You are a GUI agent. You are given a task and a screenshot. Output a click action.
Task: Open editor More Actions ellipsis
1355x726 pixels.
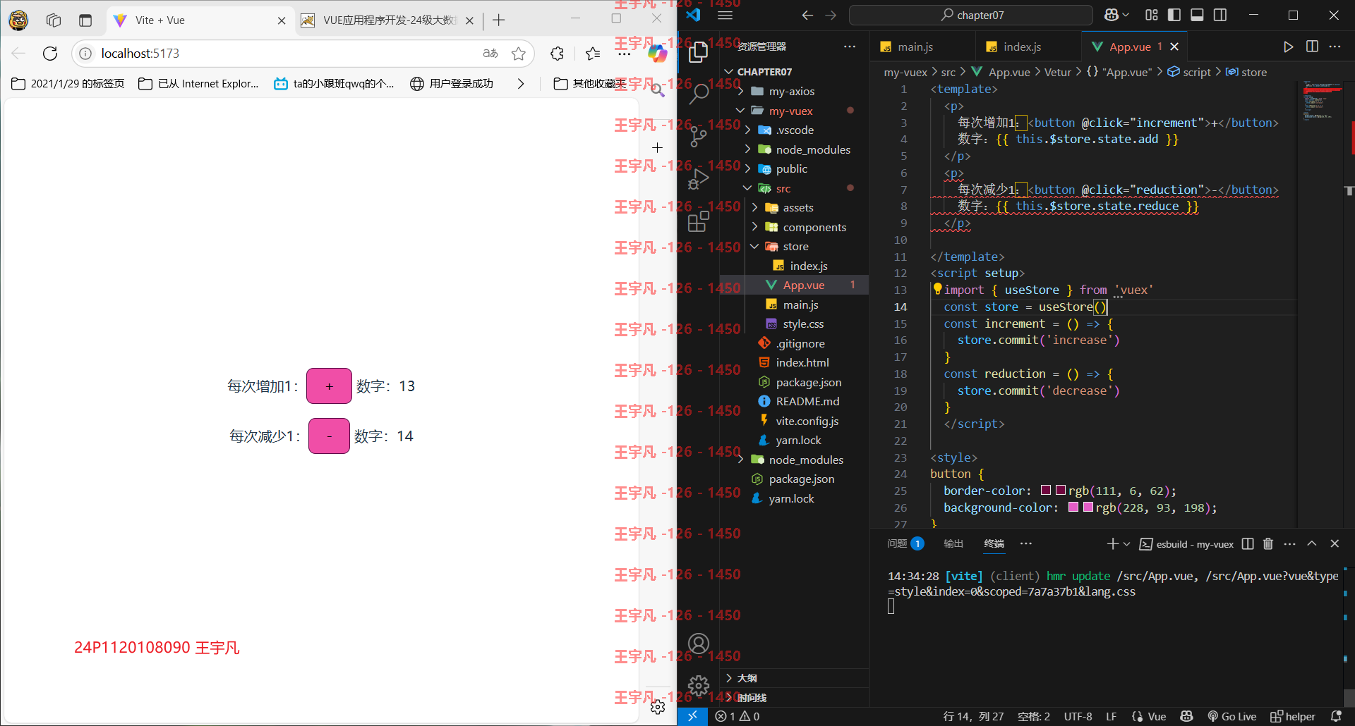click(x=1335, y=47)
